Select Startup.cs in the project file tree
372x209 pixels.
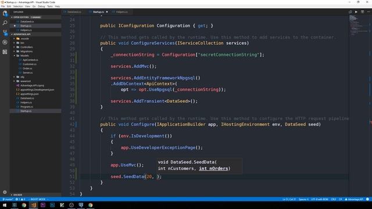click(x=26, y=111)
